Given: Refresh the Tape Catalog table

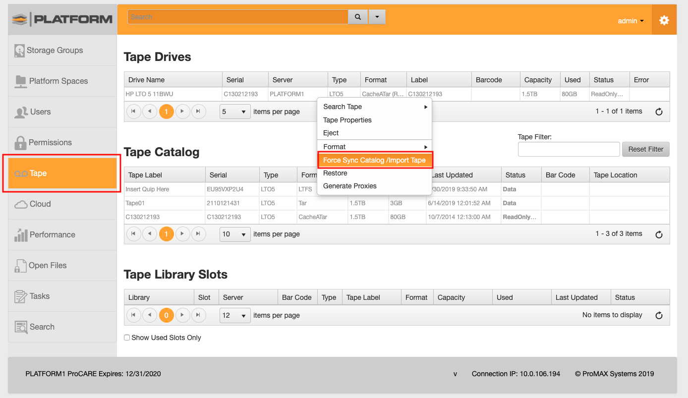Looking at the screenshot, I should [x=659, y=234].
